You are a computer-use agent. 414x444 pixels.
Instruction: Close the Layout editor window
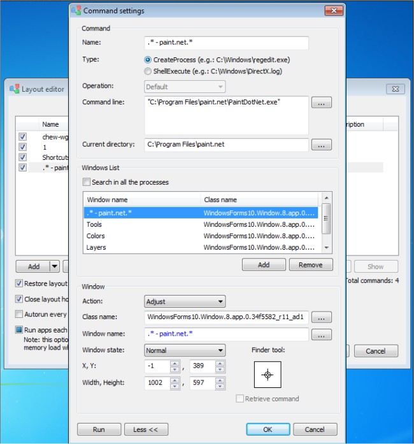[396, 89]
